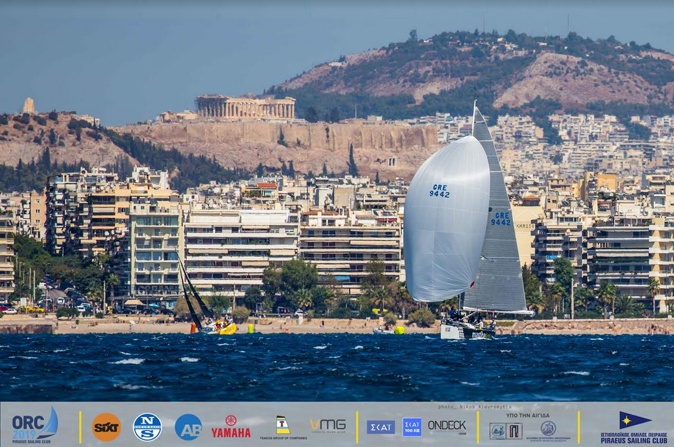Click the VMG logo
Viewport: 674px width, 447px height.
click(328, 426)
